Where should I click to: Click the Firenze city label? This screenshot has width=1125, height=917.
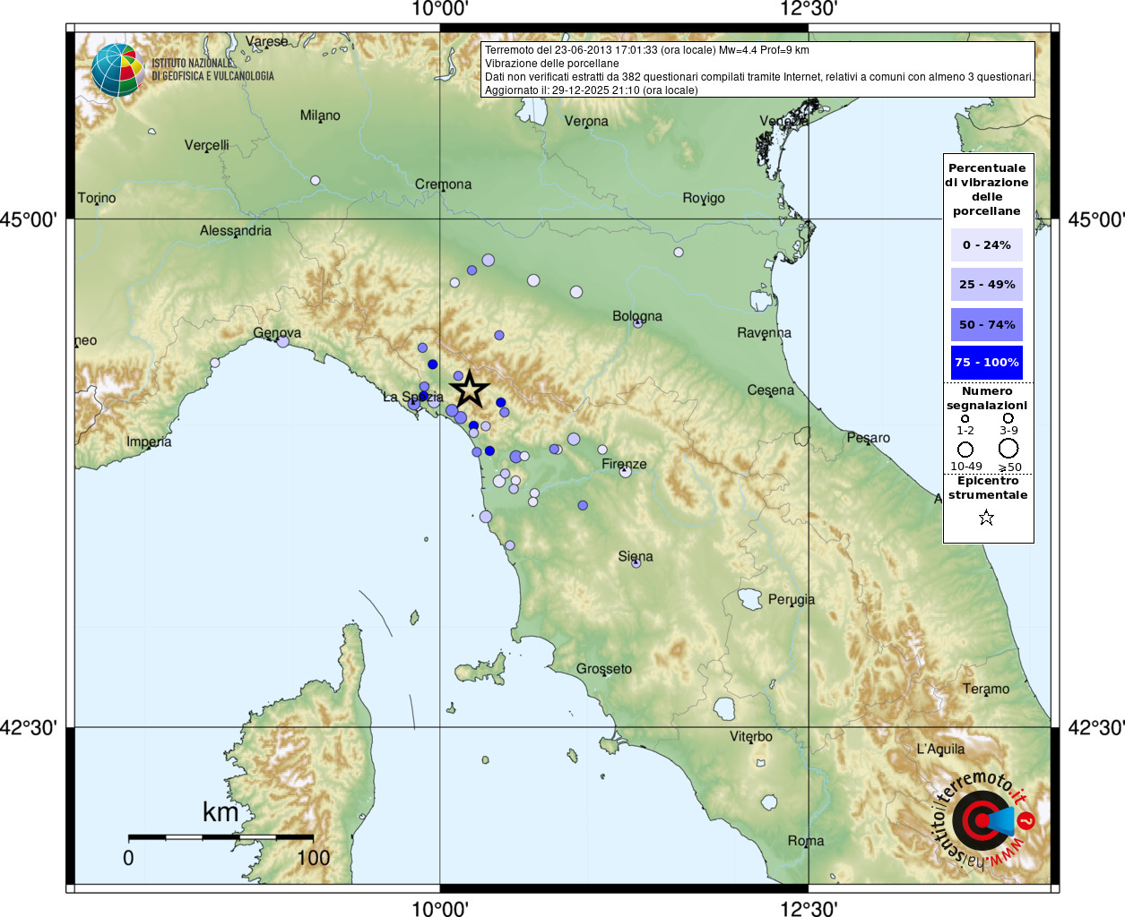tap(624, 464)
